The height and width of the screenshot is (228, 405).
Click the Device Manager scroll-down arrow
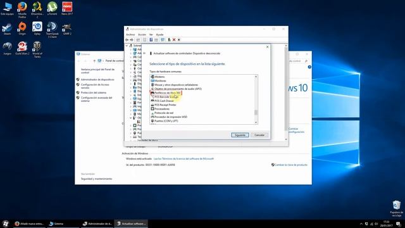click(286, 139)
